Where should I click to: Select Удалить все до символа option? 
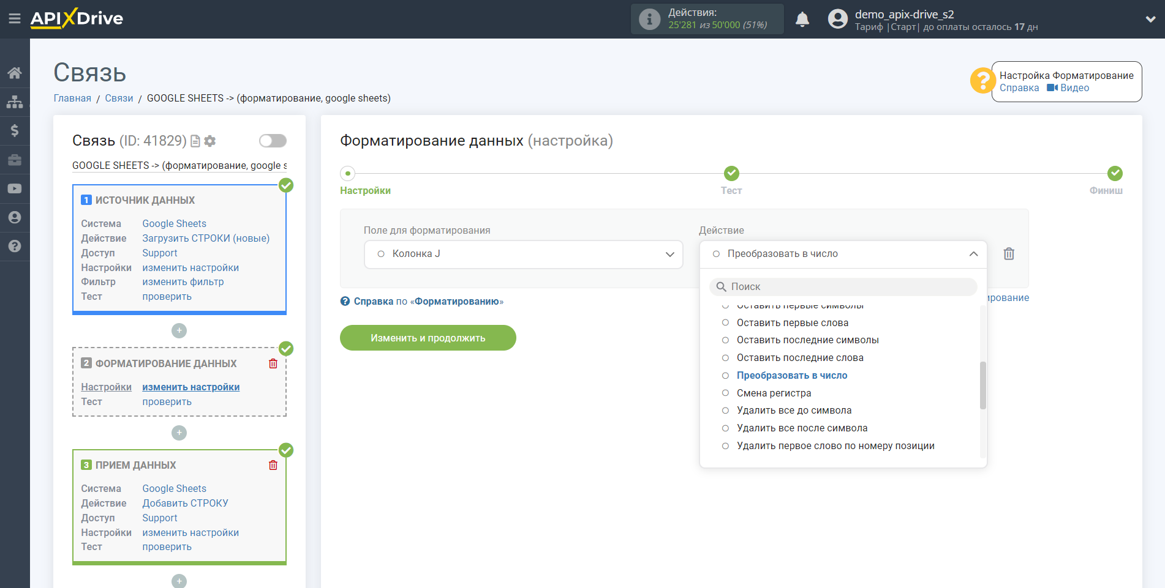coord(794,411)
